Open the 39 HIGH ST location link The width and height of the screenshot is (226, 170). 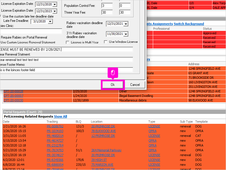click(99, 160)
